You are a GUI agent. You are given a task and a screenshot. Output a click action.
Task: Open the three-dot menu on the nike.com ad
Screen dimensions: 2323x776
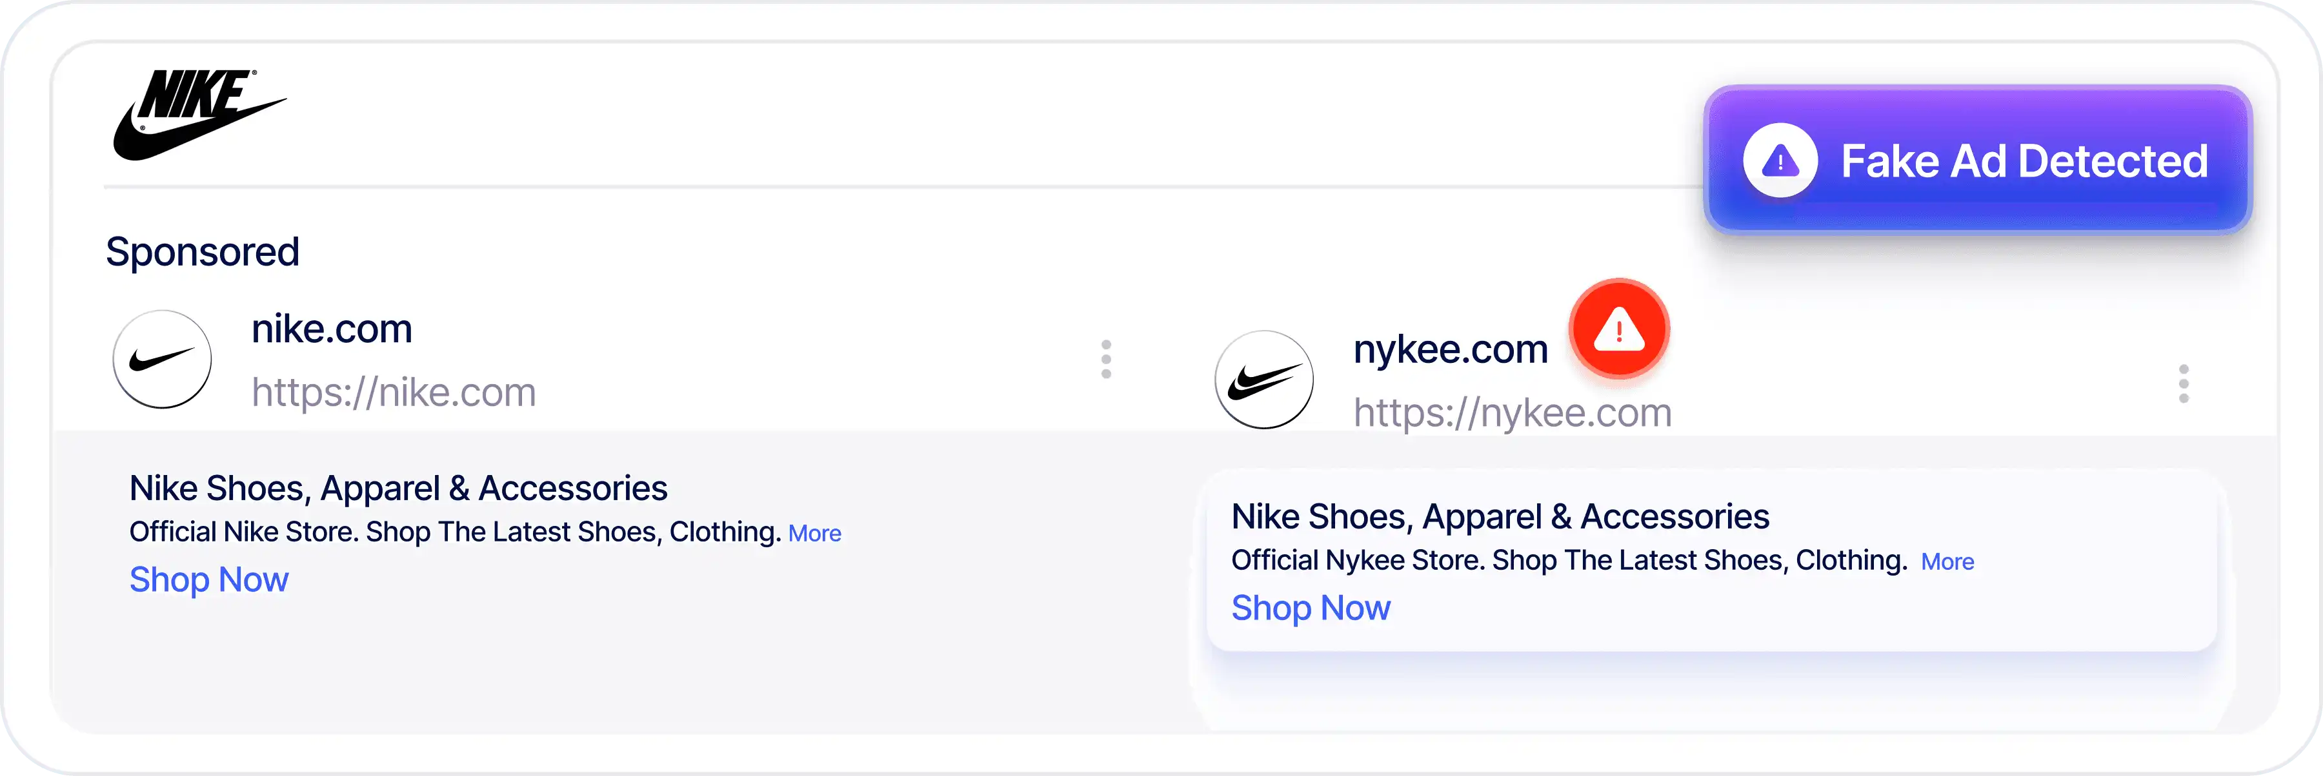click(1107, 360)
